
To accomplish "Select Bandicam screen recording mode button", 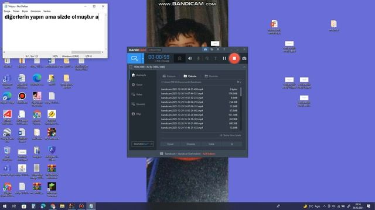I will point(134,58).
